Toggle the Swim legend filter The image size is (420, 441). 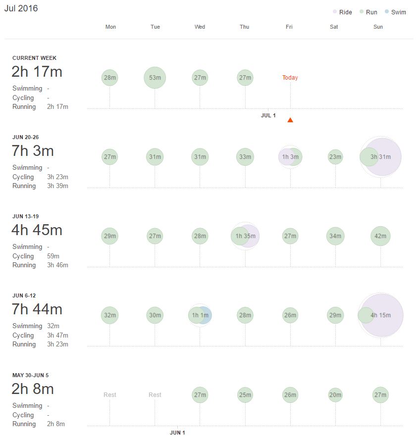pos(397,12)
